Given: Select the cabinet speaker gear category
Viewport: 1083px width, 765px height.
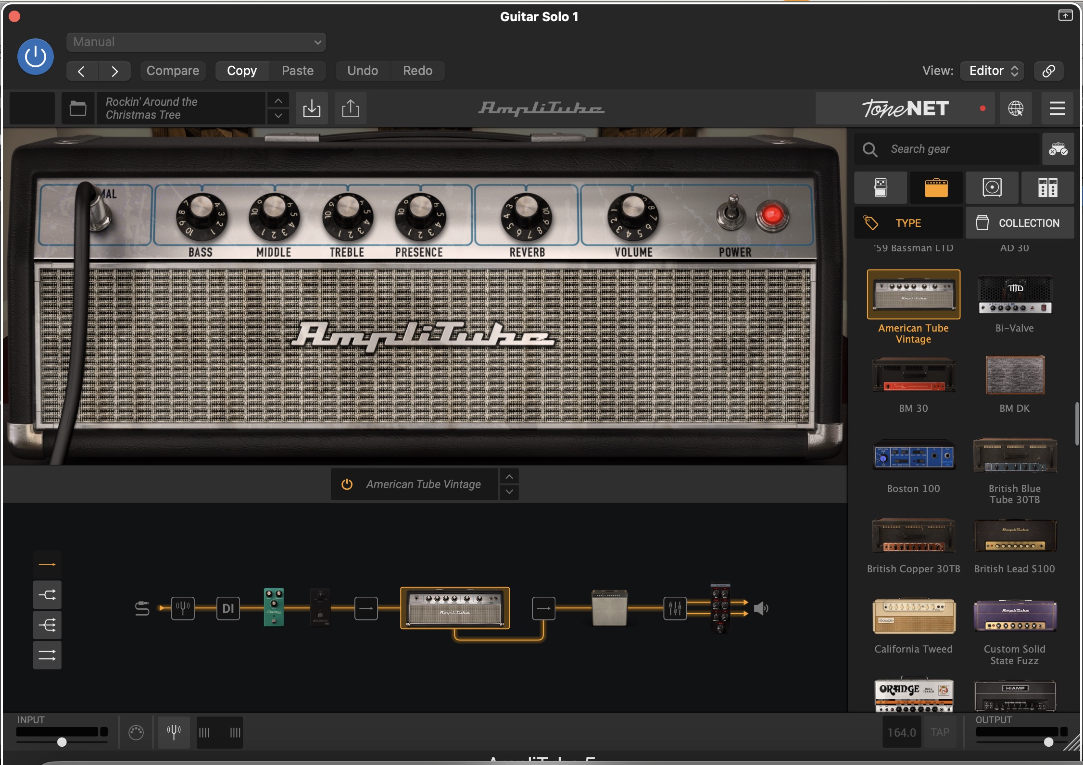Looking at the screenshot, I should tap(992, 188).
